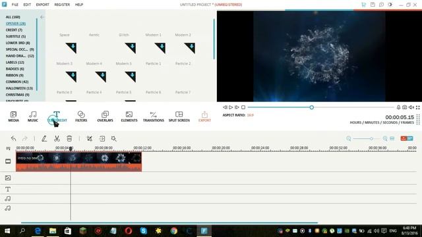Screen dimensions: 422x237
Task: Select the HALLOWEEN (13) category
Action: (19, 88)
